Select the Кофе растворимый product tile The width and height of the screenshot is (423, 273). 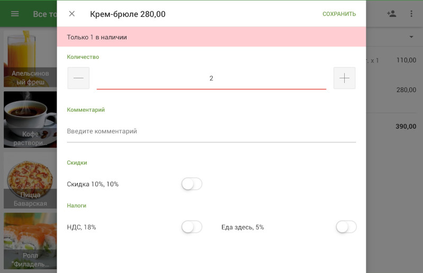point(30,119)
